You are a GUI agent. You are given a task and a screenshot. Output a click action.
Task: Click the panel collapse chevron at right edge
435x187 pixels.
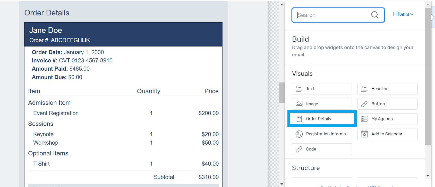click(x=433, y=17)
